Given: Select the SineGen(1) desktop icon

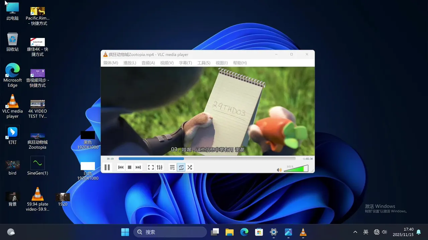Looking at the screenshot, I should (x=37, y=166).
